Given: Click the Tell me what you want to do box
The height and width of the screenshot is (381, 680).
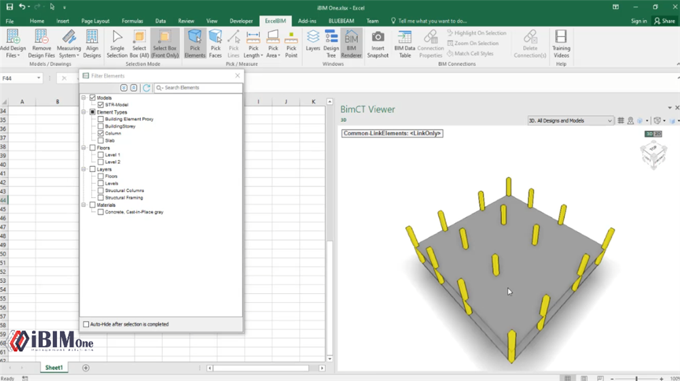Looking at the screenshot, I should [429, 21].
